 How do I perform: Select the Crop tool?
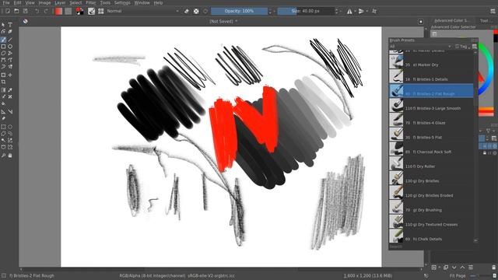pos(3,82)
